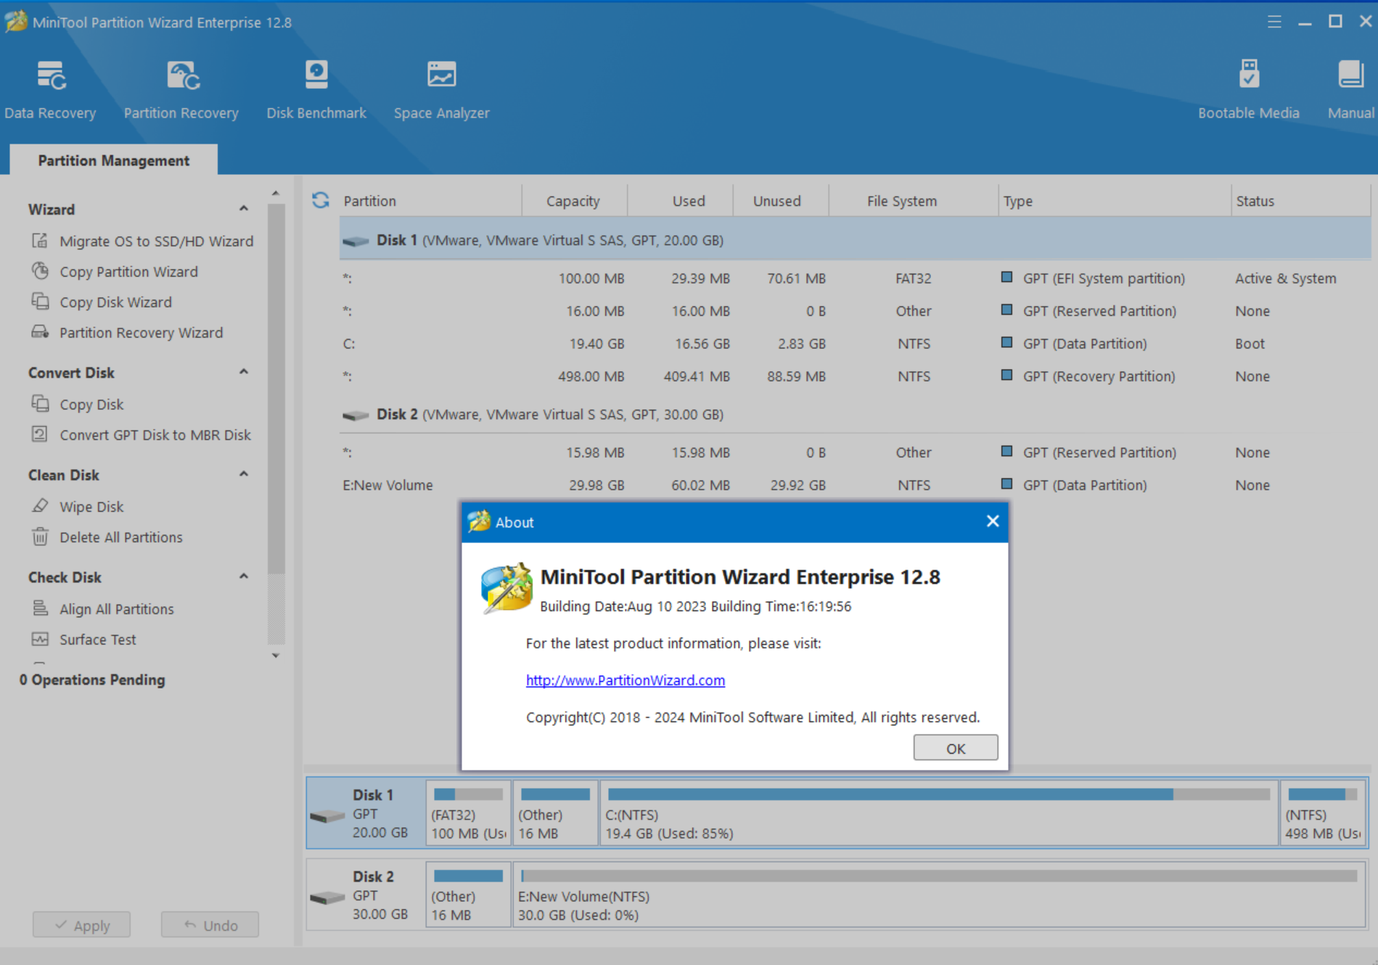Screen dimensions: 1378x965
Task: Click the Disk 2 drive icon in disk map
Action: click(x=327, y=898)
